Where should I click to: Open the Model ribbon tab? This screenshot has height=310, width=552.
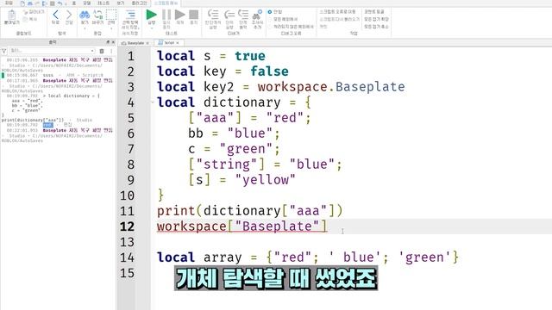click(x=86, y=3)
